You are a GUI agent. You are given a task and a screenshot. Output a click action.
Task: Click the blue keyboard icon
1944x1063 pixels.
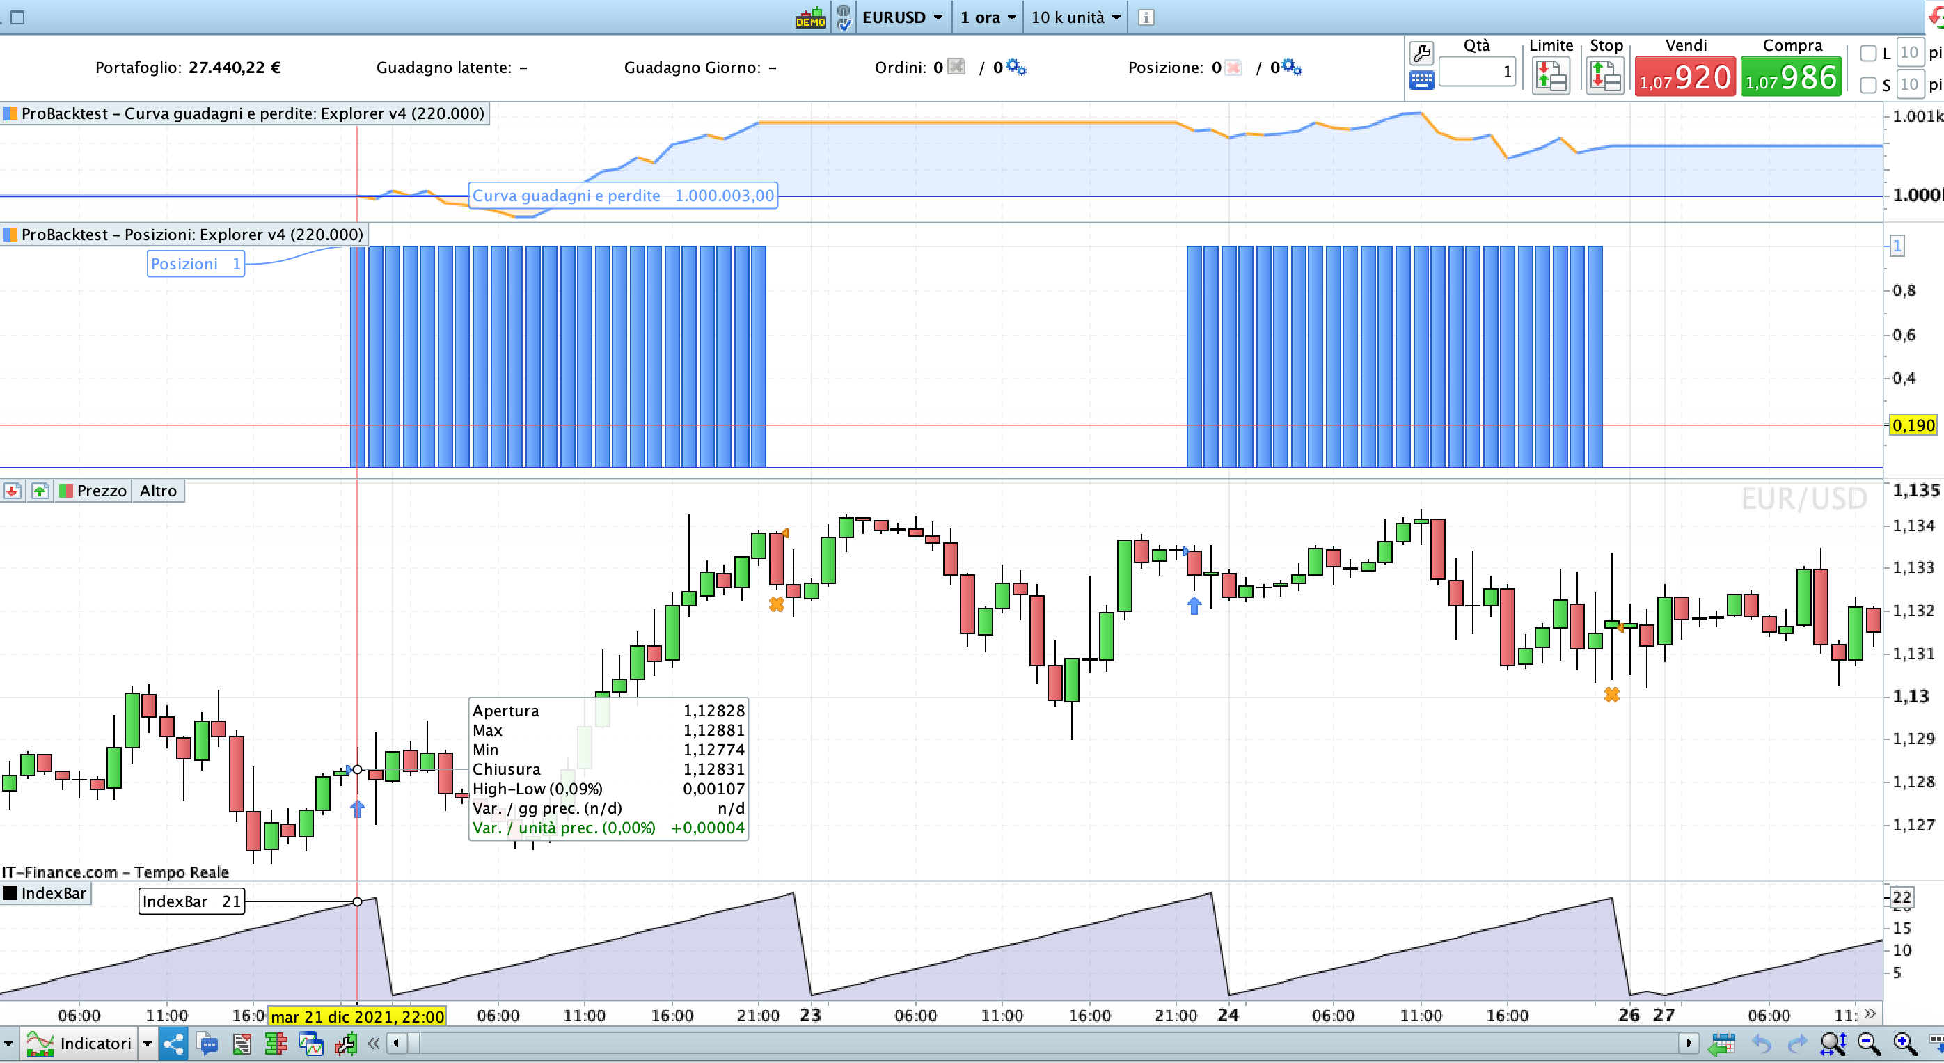point(1421,79)
